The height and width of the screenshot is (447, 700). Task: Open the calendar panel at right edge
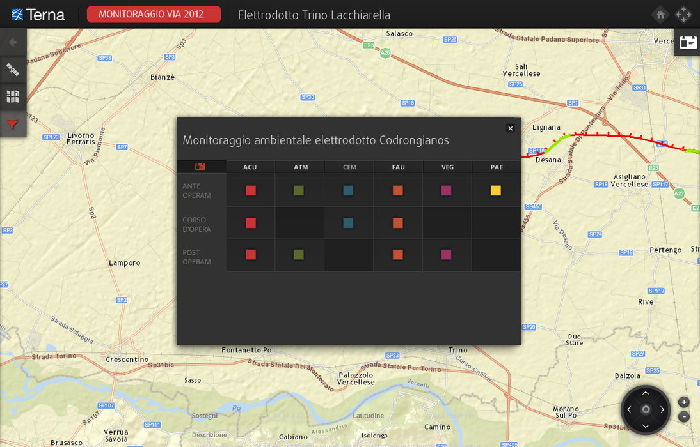688,43
